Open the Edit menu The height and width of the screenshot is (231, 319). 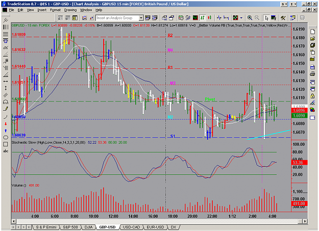(x=20, y=10)
